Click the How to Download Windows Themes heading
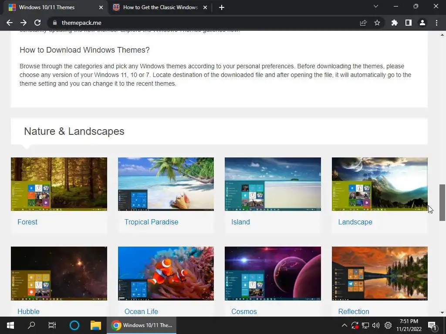This screenshot has height=334, width=446. point(84,50)
